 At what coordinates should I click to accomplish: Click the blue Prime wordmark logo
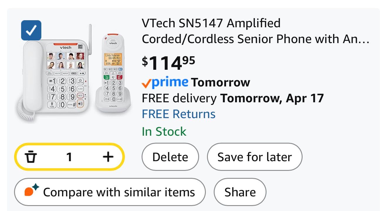(x=170, y=82)
